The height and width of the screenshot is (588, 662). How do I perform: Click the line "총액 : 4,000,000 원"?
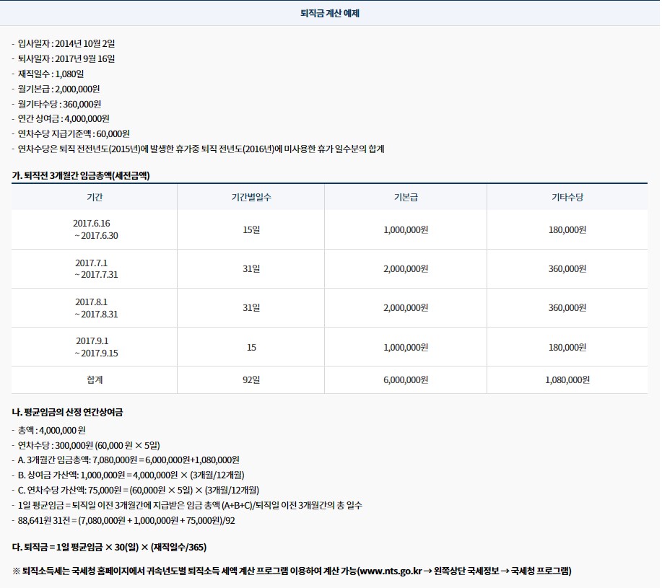51,430
